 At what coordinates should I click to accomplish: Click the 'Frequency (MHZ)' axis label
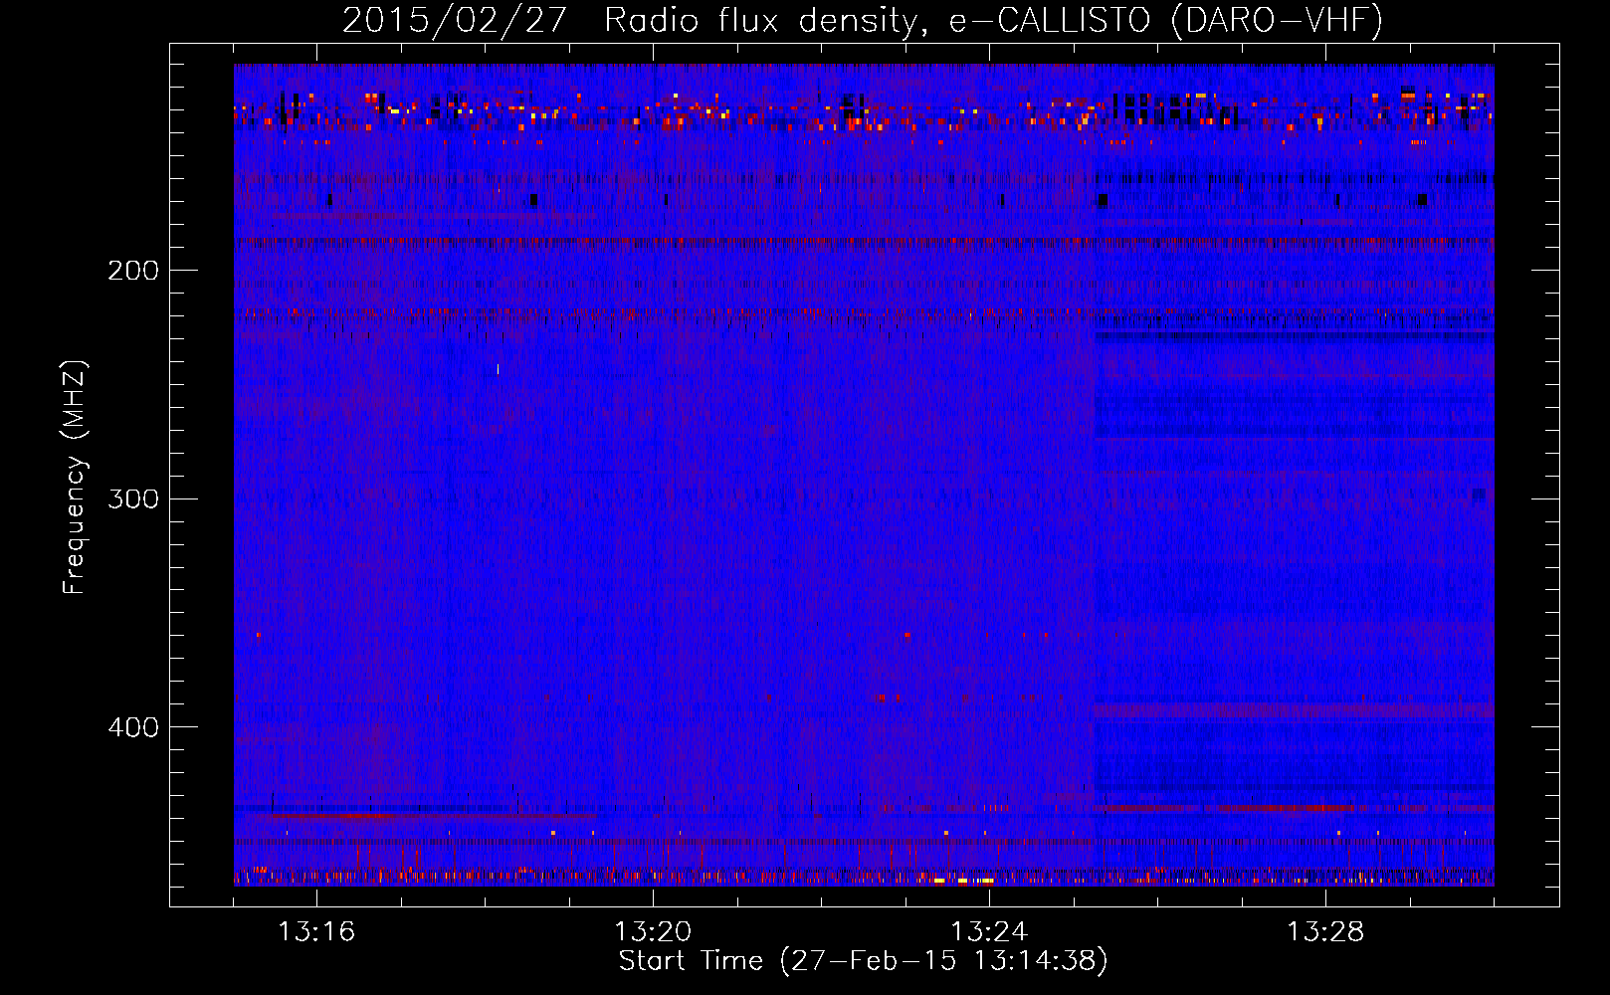click(75, 478)
